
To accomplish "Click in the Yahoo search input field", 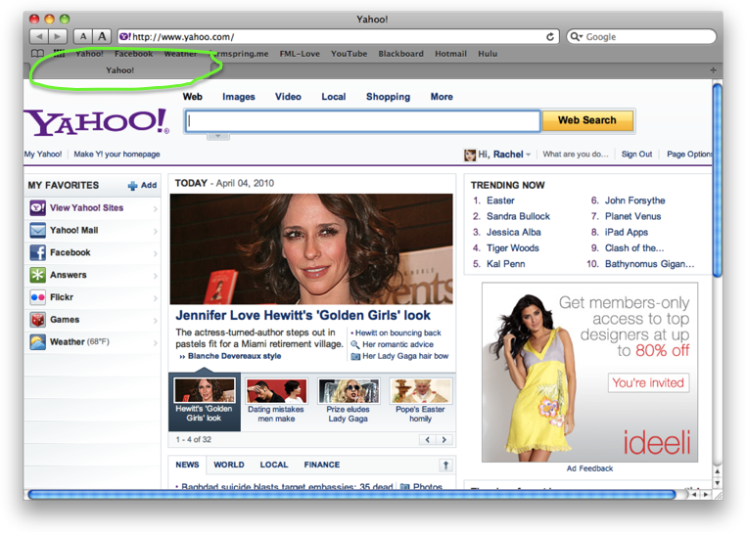I will [362, 121].
